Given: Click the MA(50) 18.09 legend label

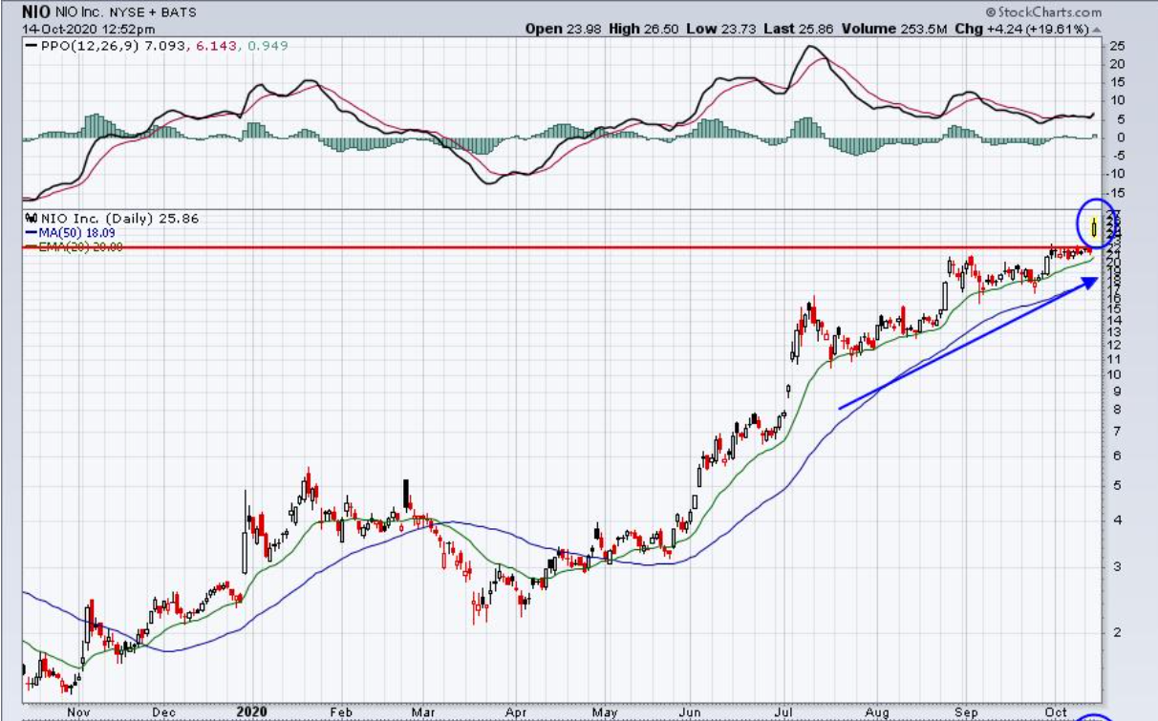Looking at the screenshot, I should click(x=77, y=232).
